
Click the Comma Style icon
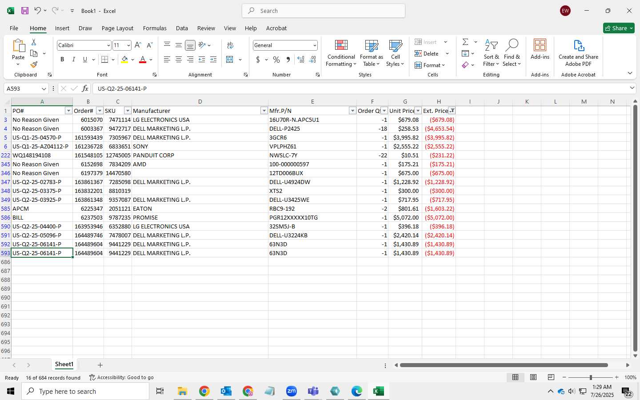point(288,60)
